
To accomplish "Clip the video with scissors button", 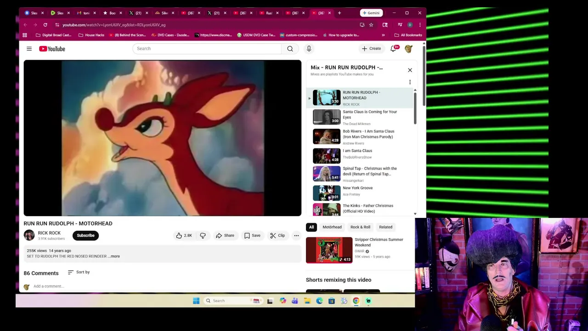I will click(277, 235).
